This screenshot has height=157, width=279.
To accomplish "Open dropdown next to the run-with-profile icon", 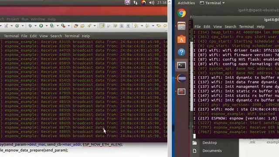I will coord(58,26).
